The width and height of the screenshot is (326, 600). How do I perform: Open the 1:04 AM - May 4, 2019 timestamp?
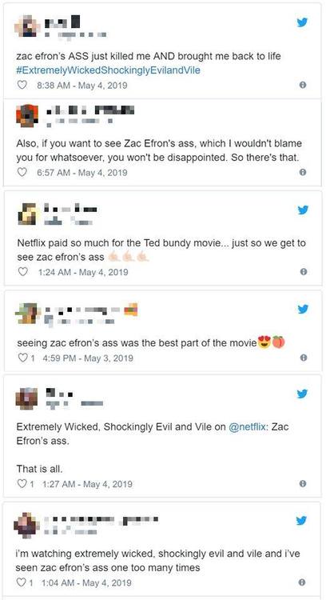click(85, 582)
